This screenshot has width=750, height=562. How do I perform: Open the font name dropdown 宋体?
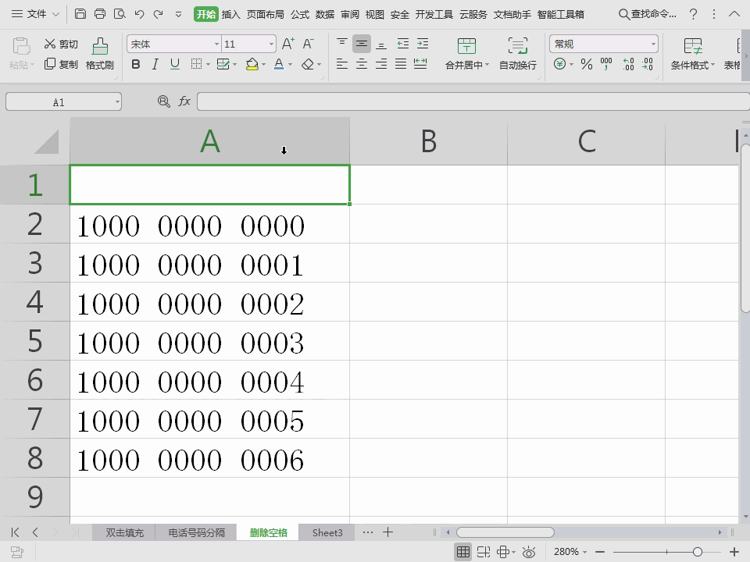(216, 44)
